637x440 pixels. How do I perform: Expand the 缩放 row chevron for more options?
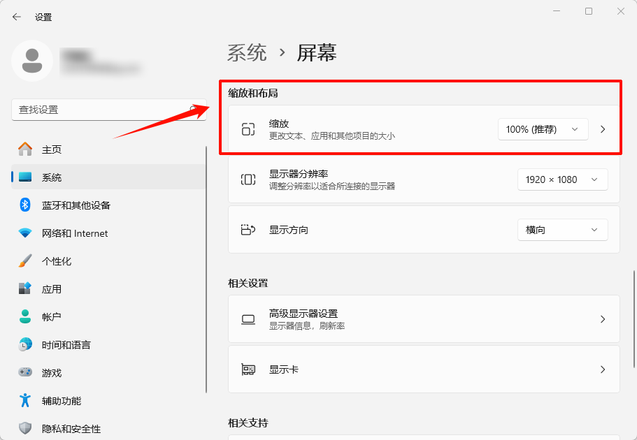[602, 129]
